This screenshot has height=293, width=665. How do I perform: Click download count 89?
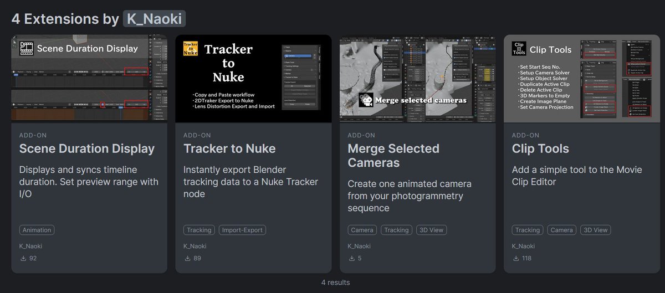pyautogui.click(x=197, y=258)
